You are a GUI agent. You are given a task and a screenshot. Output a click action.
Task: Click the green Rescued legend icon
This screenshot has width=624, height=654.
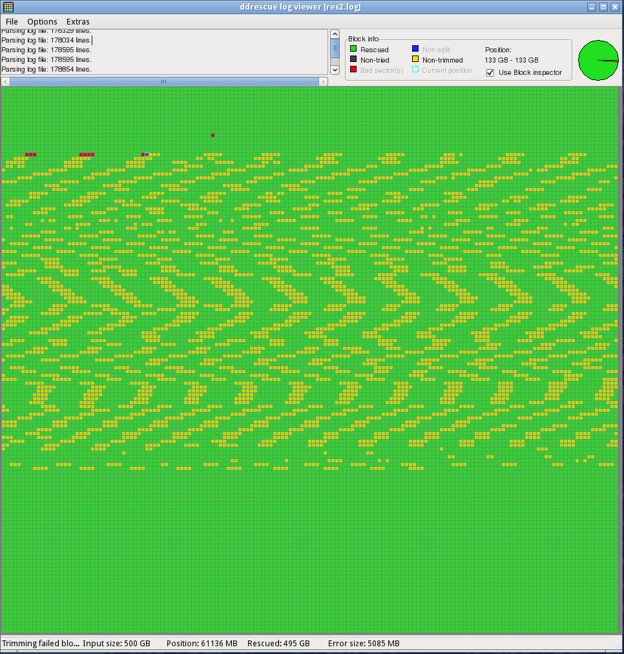tap(353, 49)
